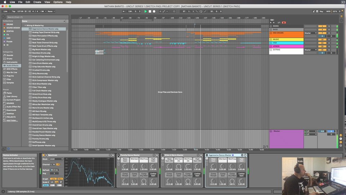Select the DRUMS collection in browser

pyautogui.click(x=10, y=24)
